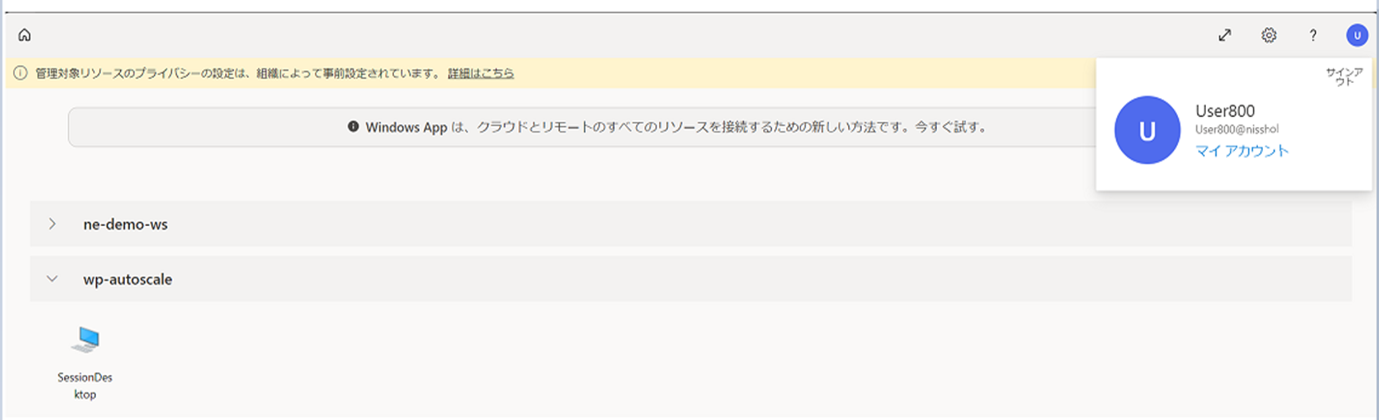Click the wp-autoscale workspace header
1379x420 pixels.
tap(691, 279)
